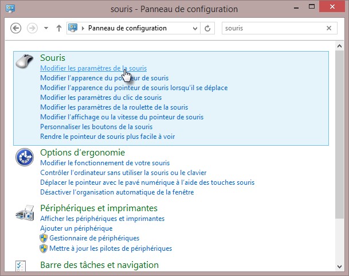Open Barre des tâches et navigation heading

tap(100, 265)
